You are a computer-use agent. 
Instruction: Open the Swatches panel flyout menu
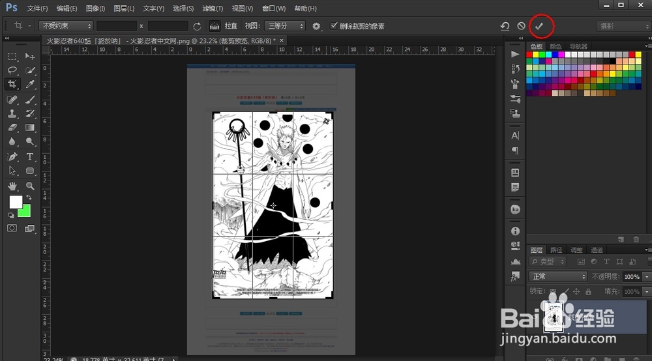click(x=647, y=46)
